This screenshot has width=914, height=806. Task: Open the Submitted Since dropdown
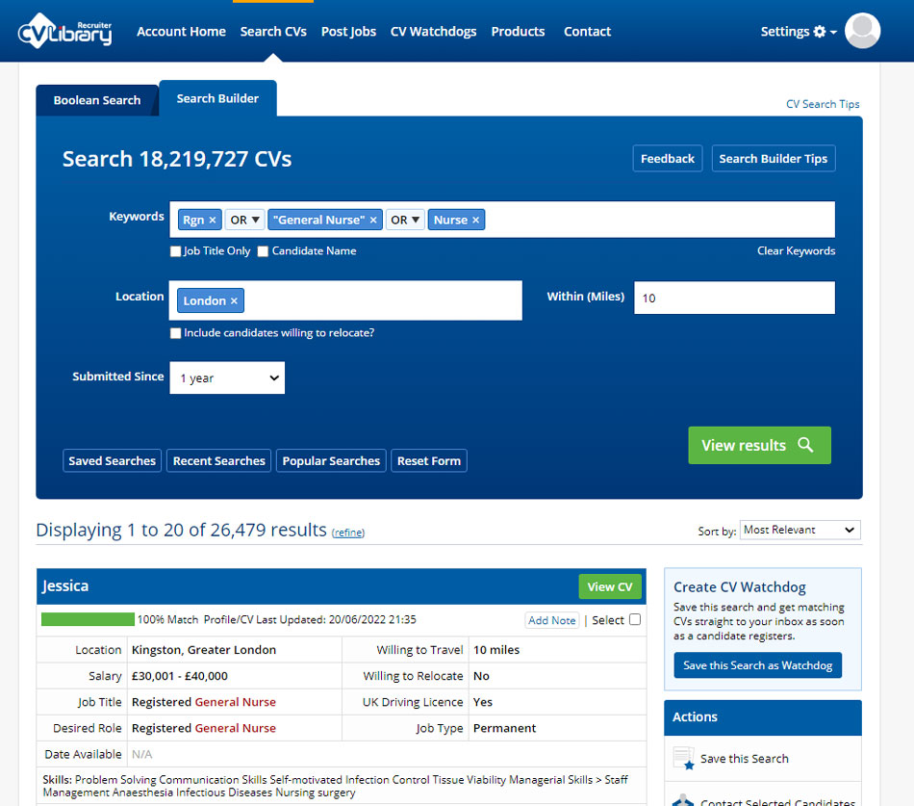(x=227, y=378)
